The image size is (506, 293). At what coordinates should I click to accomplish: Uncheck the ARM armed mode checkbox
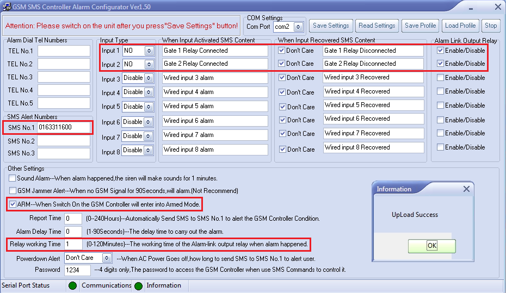13,204
